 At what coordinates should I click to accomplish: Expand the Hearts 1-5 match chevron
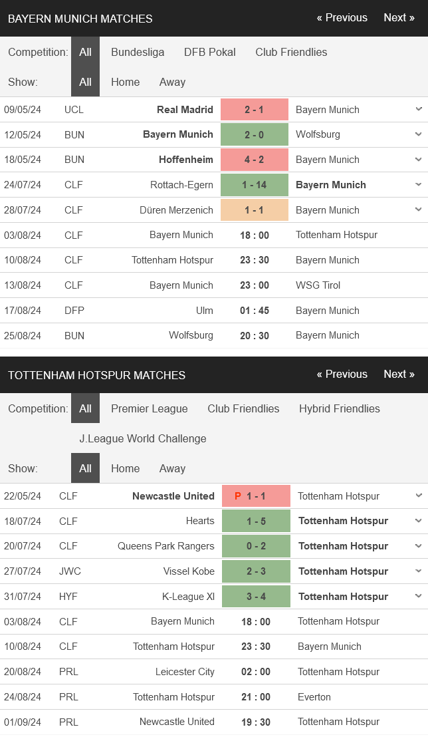click(419, 521)
